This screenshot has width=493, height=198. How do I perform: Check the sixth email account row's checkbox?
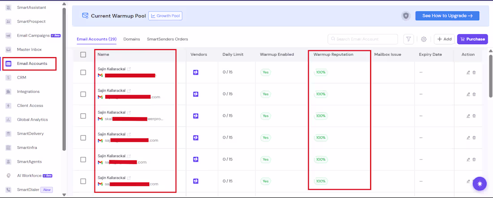click(83, 181)
